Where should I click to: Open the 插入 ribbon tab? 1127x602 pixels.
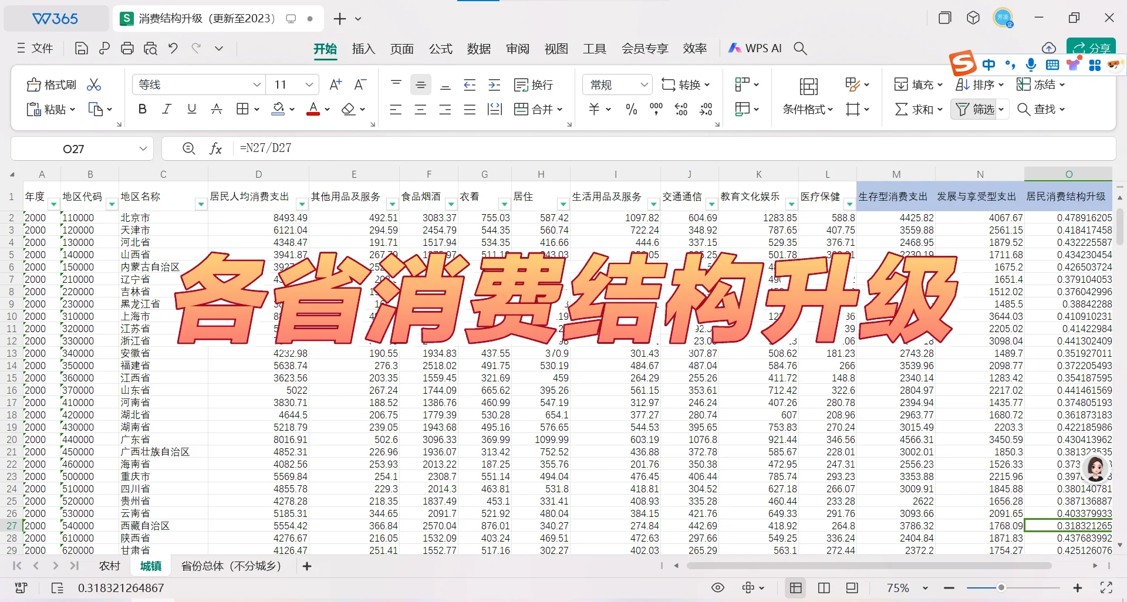tap(363, 49)
